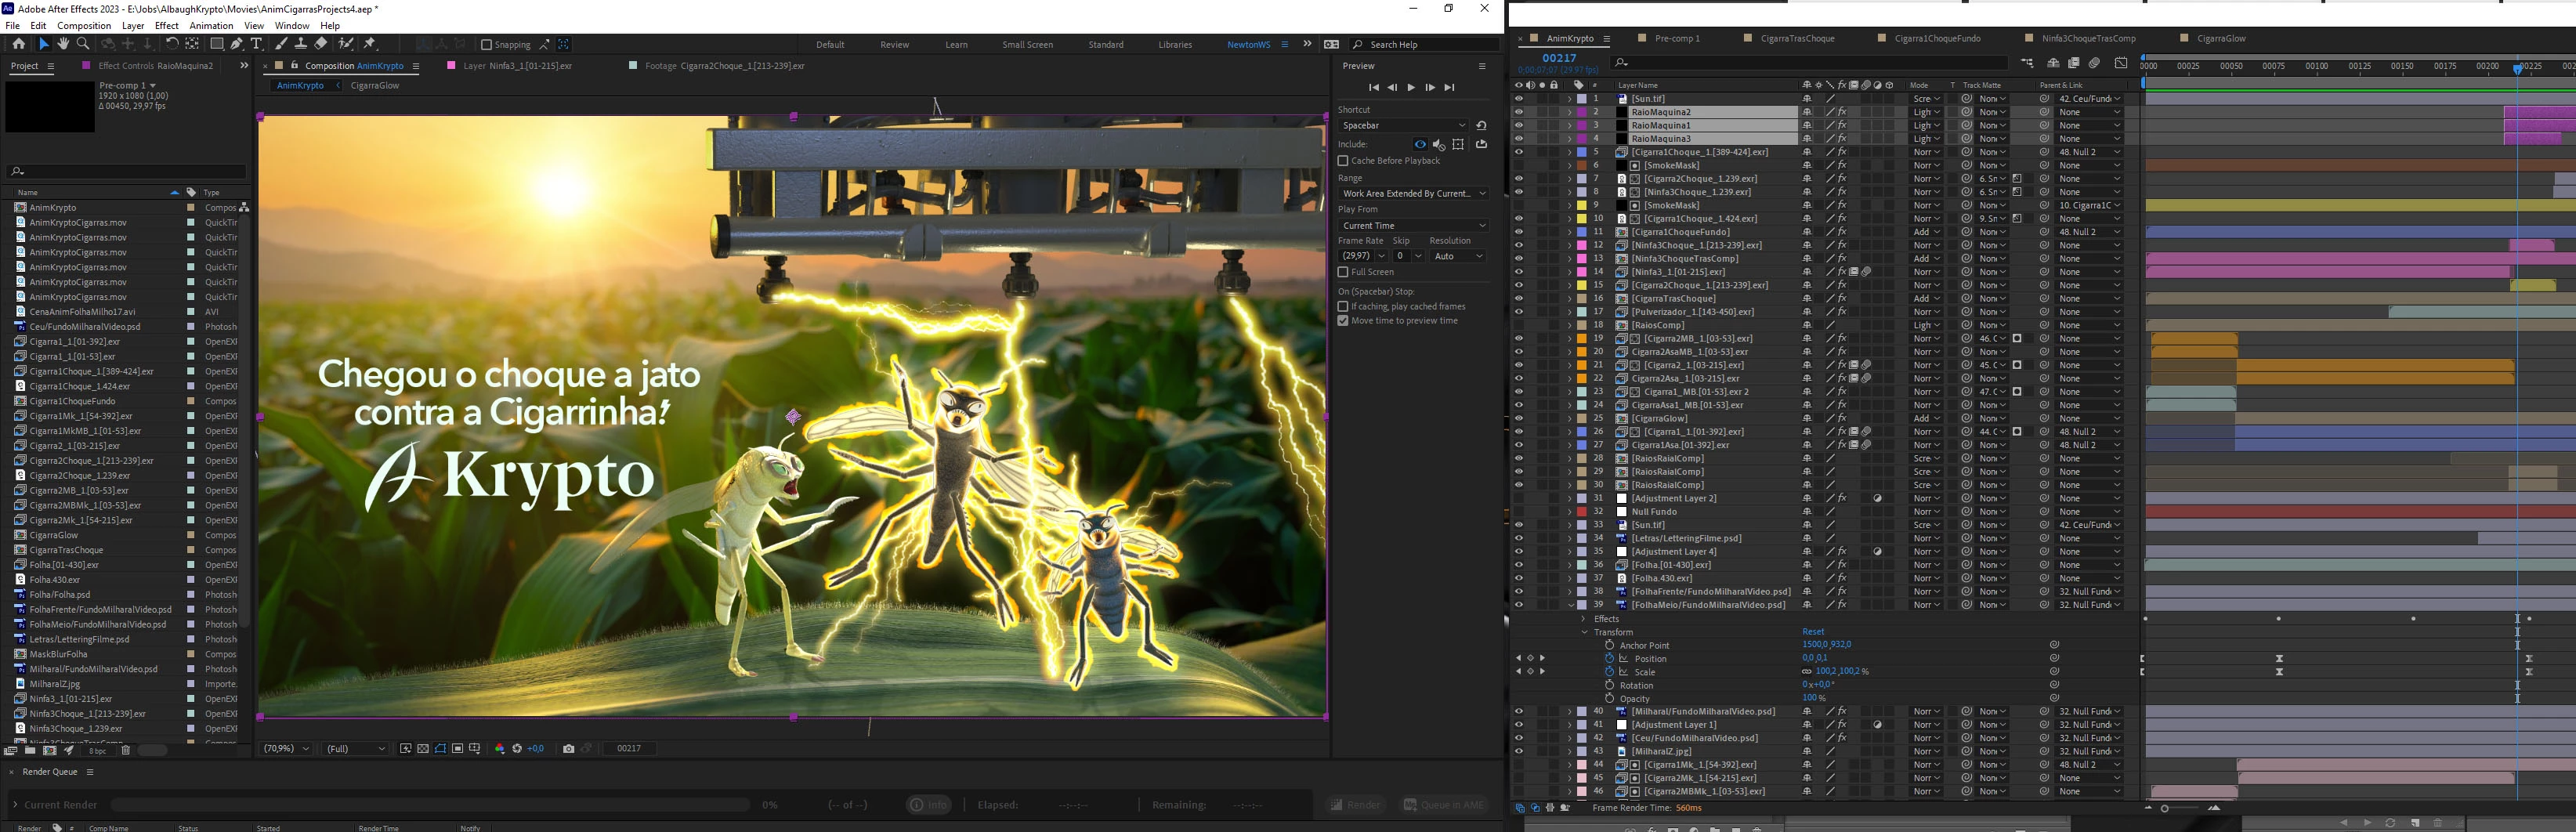This screenshot has height=832, width=2576.
Task: Uncheck 'Move time to preview time'
Action: [x=1343, y=321]
